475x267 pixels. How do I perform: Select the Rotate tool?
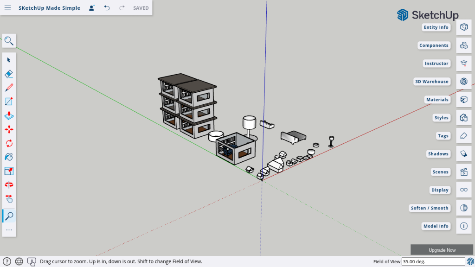tap(9, 143)
